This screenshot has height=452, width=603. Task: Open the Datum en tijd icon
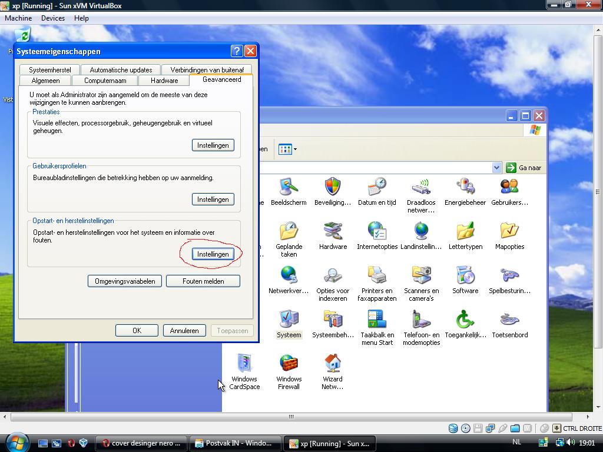377,188
